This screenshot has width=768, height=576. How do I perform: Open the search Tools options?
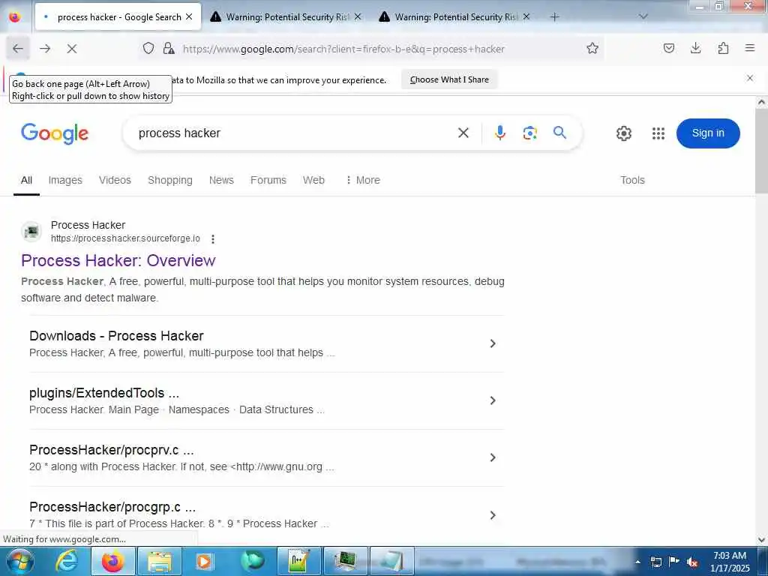(x=632, y=180)
